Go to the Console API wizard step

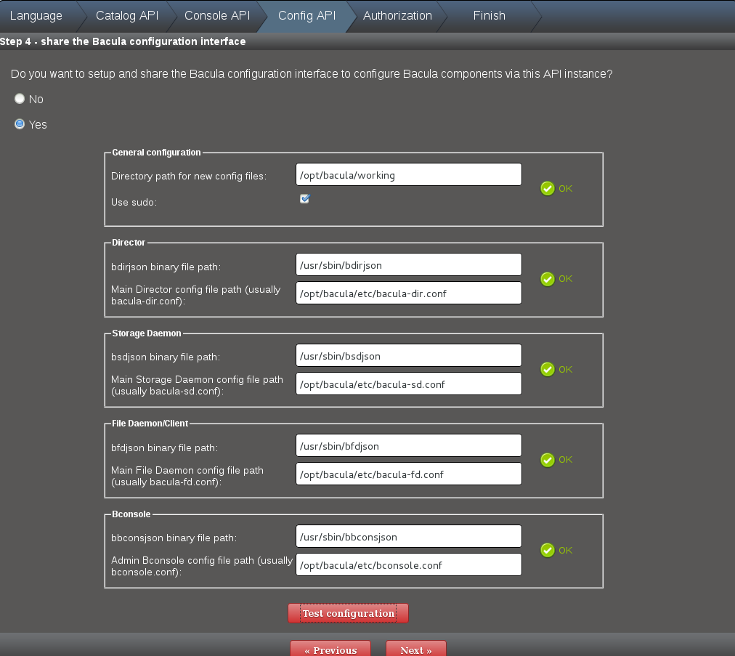pos(217,15)
